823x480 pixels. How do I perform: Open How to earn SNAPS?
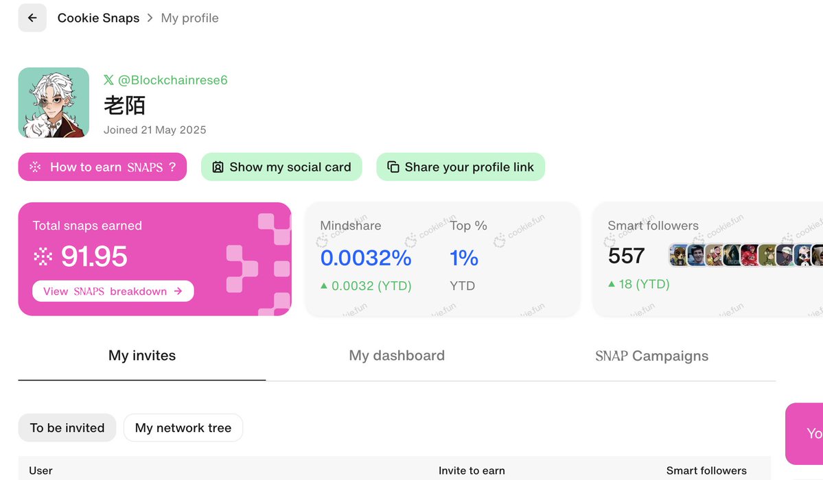pos(102,167)
